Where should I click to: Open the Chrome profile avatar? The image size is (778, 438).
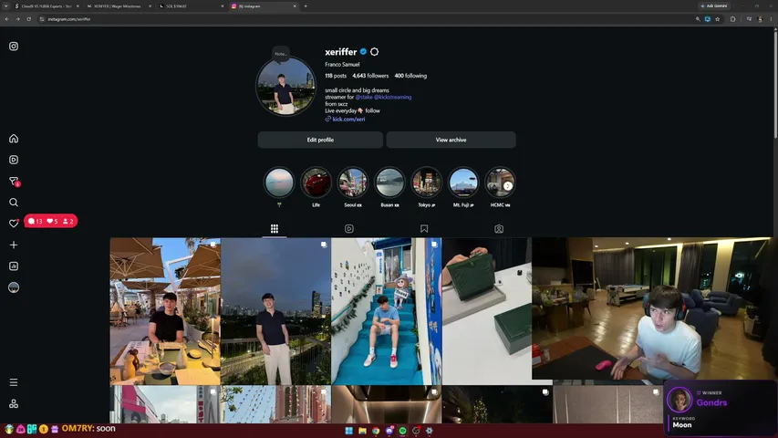pyautogui.click(x=760, y=19)
